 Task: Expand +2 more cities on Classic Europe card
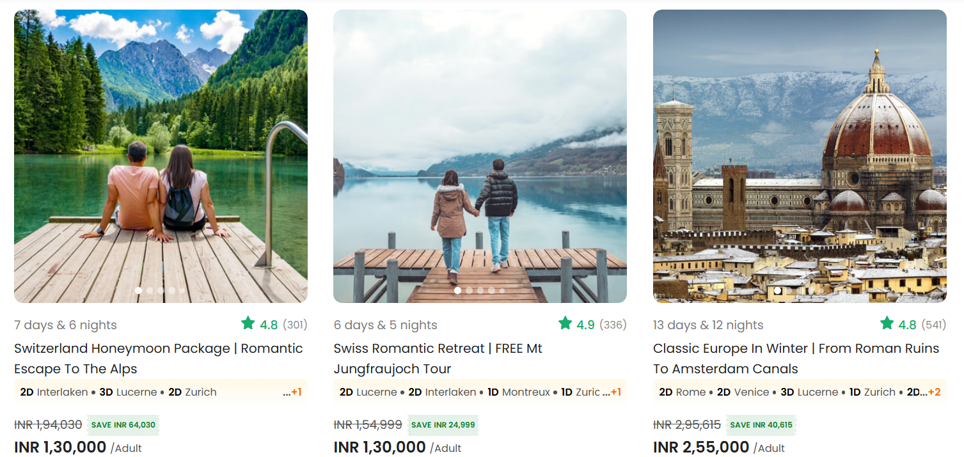tap(934, 392)
